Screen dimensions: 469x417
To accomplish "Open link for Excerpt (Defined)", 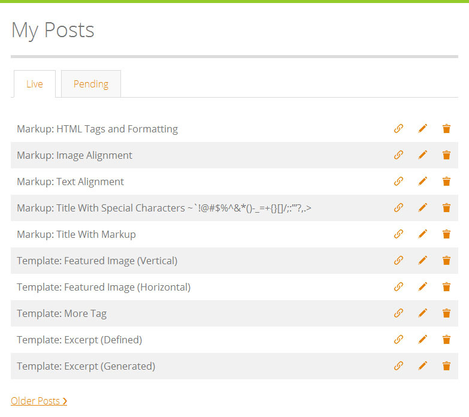I will click(x=398, y=339).
